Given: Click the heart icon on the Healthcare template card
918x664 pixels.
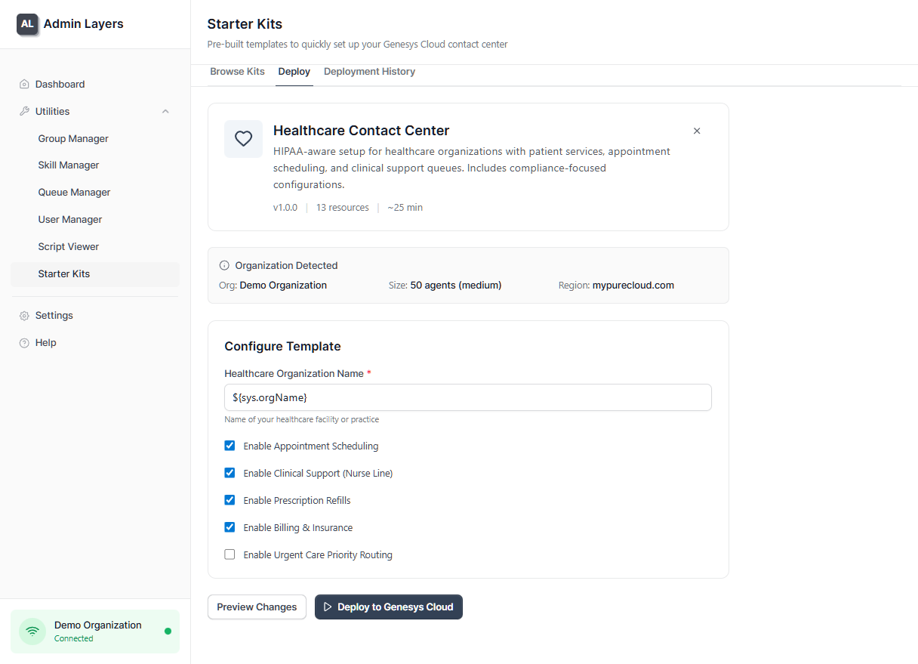Looking at the screenshot, I should tap(243, 139).
